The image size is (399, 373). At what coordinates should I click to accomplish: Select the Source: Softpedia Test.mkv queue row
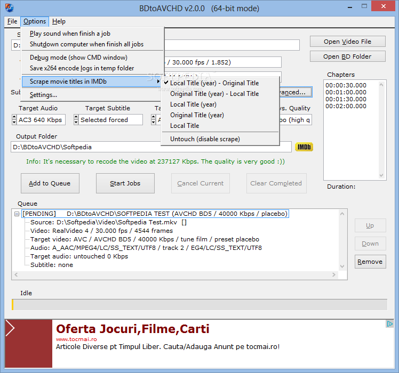pyautogui.click(x=108, y=222)
